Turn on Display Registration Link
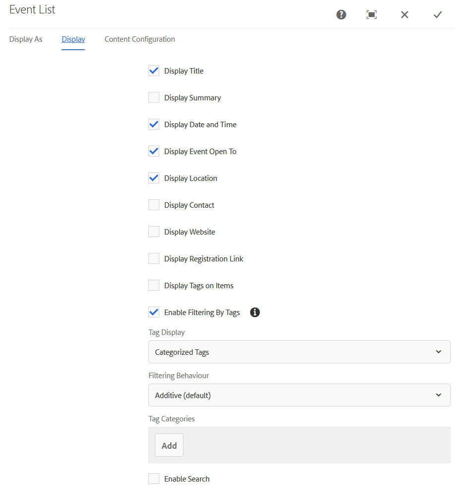 (154, 258)
